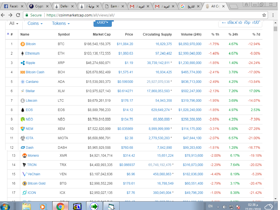
Task: Open the TRON name link
Action: click(x=32, y=165)
